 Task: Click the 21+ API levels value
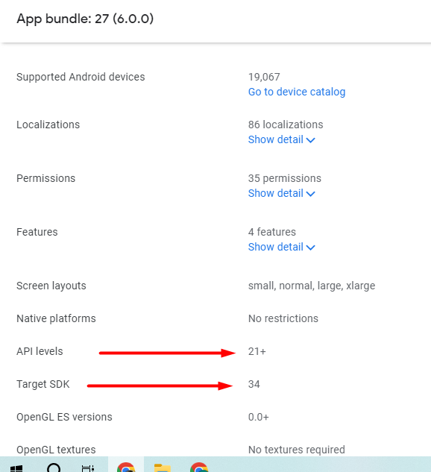click(x=257, y=351)
